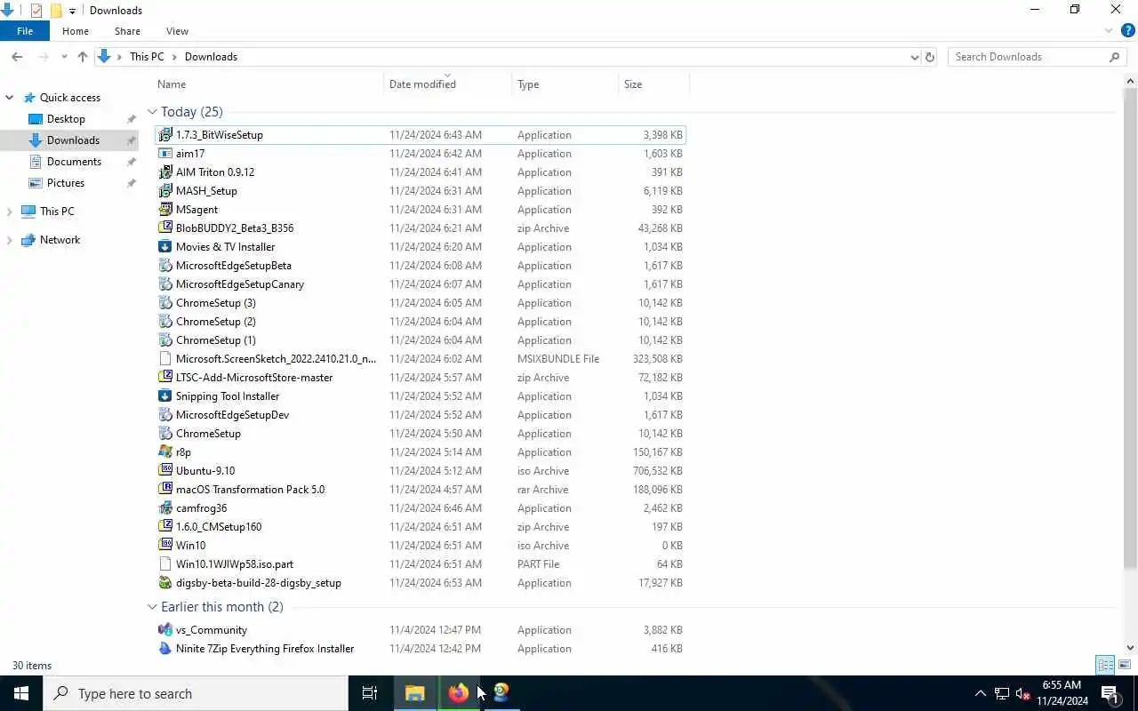Click the MASH_Setup installer icon

click(165, 191)
